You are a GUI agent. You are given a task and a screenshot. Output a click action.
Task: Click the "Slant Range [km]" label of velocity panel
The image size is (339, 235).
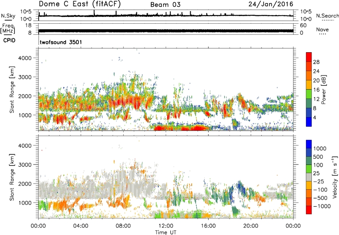pos(12,177)
